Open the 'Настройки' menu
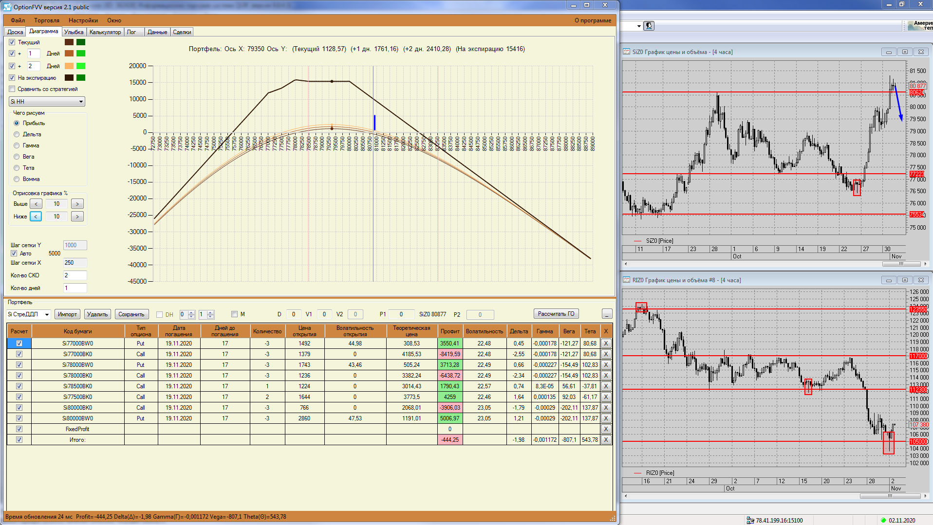Screen dimensions: 933x525 click(83, 20)
